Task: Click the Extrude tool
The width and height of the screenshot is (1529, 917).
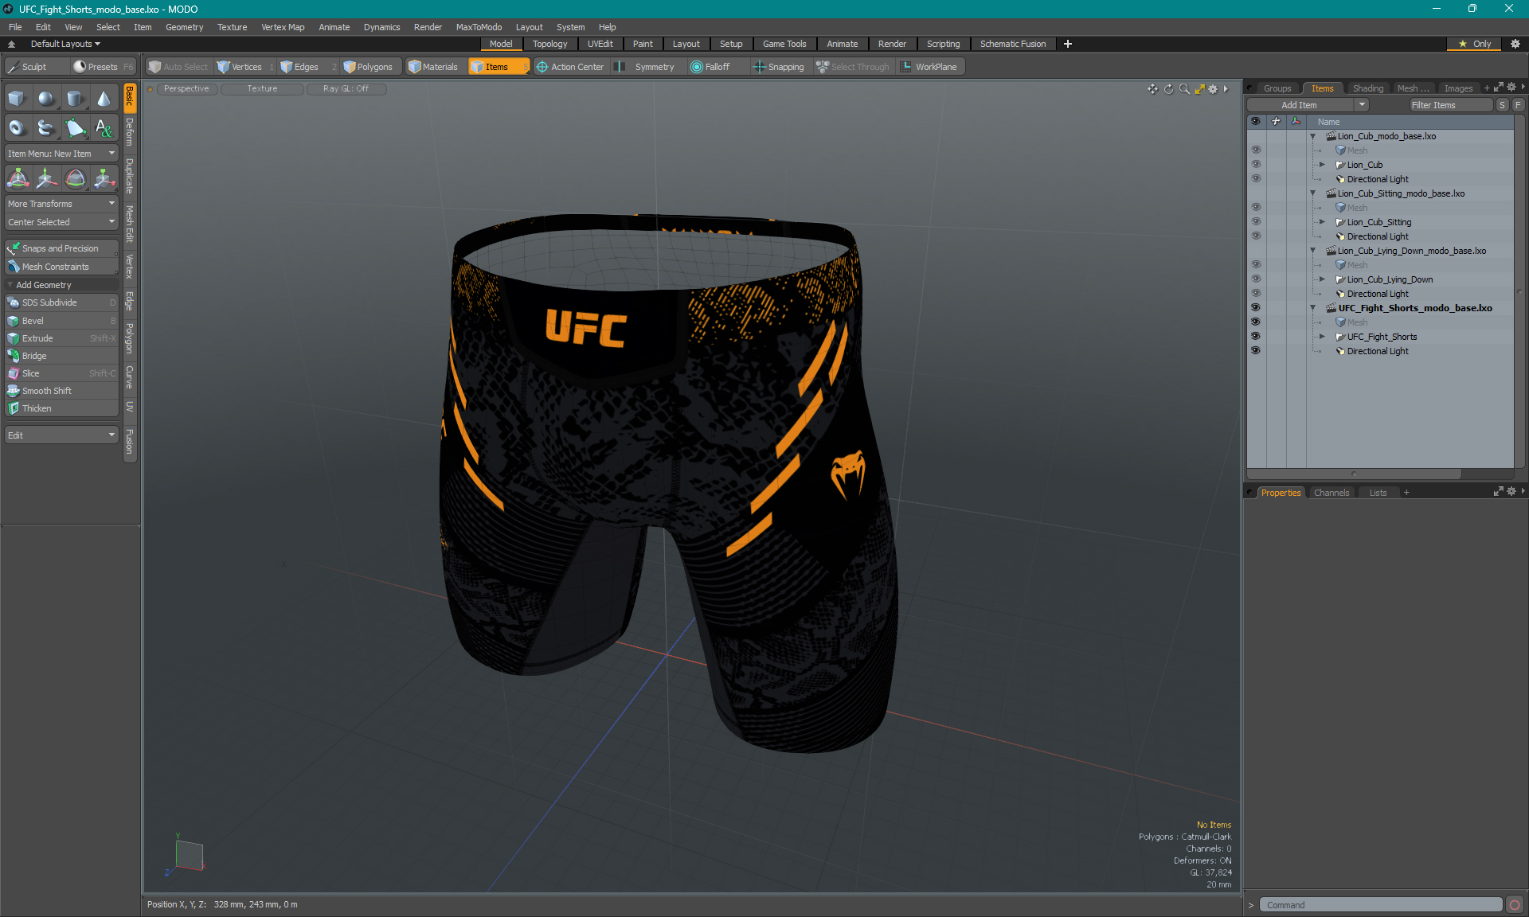Action: [61, 338]
